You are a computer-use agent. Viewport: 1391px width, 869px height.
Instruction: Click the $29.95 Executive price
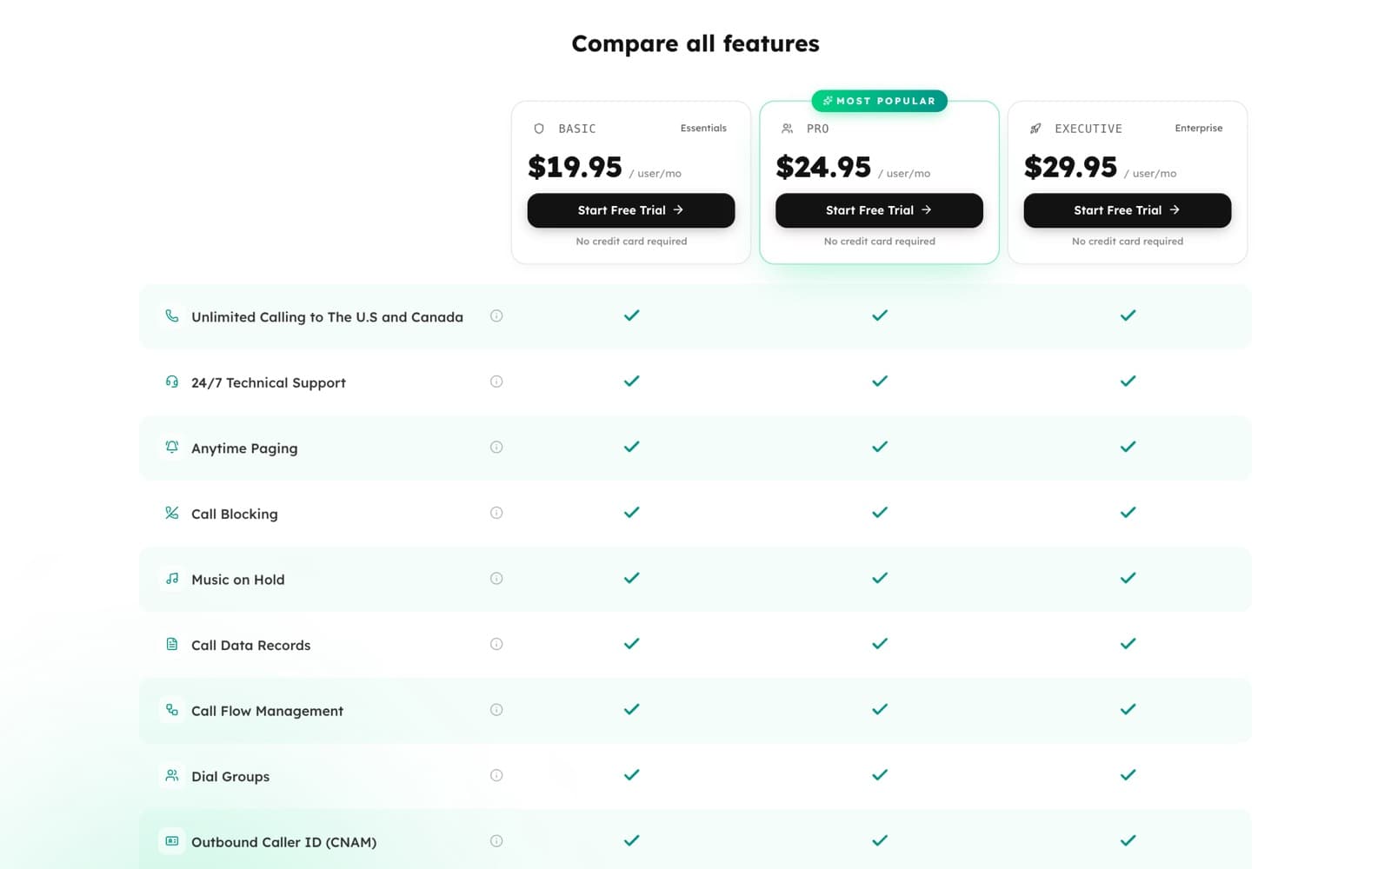pos(1071,167)
